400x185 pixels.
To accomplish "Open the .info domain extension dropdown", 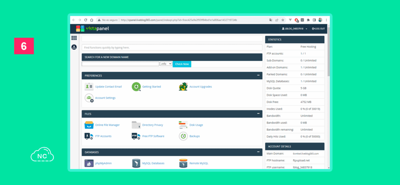I will (x=166, y=64).
